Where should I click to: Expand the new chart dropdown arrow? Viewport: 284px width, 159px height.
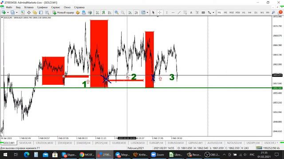tap(8, 12)
